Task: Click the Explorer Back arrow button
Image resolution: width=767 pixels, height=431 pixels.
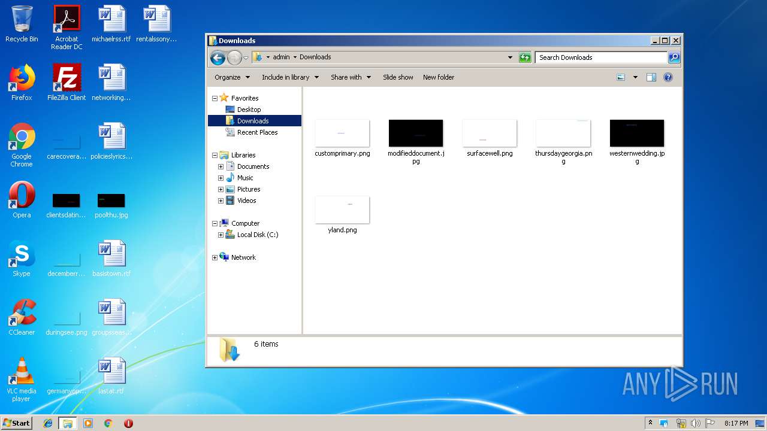Action: 218,57
